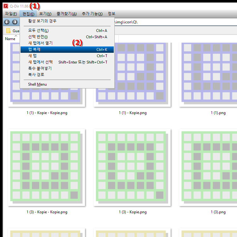Click file name label 1 (1) - Kopie.png
This screenshot has width=237, height=237.
tap(132, 113)
